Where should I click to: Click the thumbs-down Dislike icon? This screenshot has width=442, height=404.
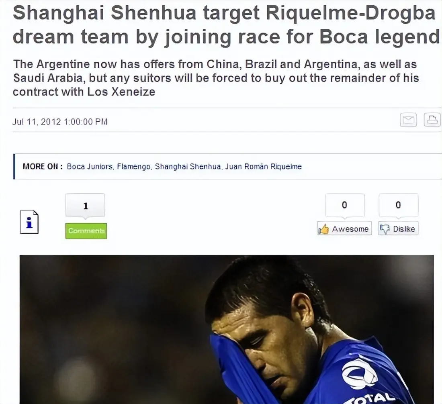point(385,229)
